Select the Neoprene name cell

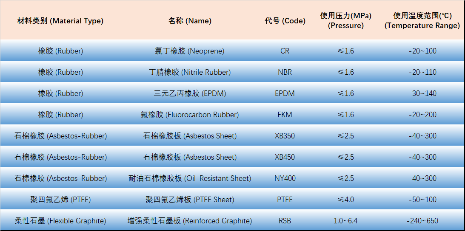tap(190, 51)
